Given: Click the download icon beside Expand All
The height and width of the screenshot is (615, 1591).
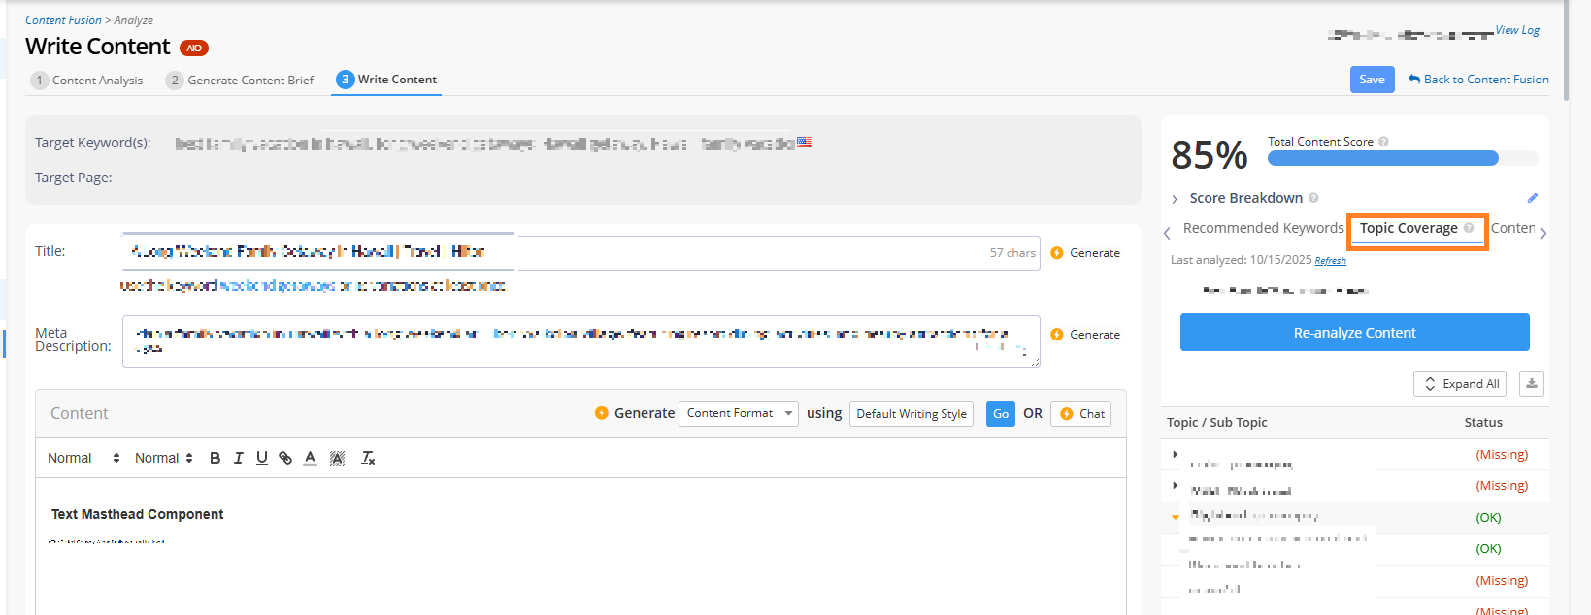Looking at the screenshot, I should [1531, 384].
